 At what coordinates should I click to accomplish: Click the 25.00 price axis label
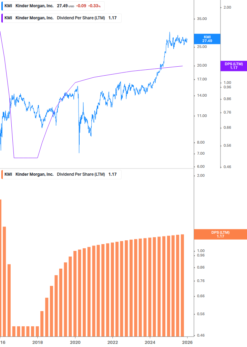pyautogui.click(x=202, y=47)
